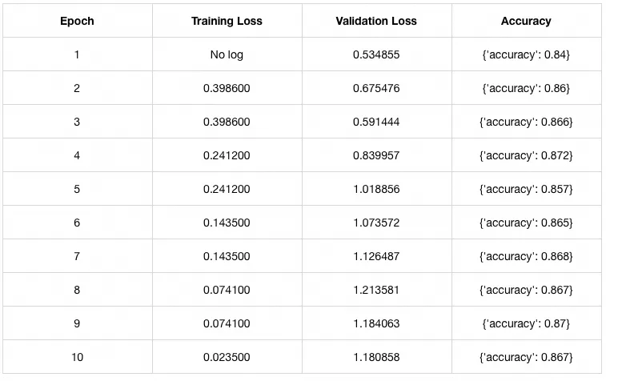Image resolution: width=622 pixels, height=381 pixels.
Task: Click the accuracy 0.86 cell
Action: click(526, 88)
